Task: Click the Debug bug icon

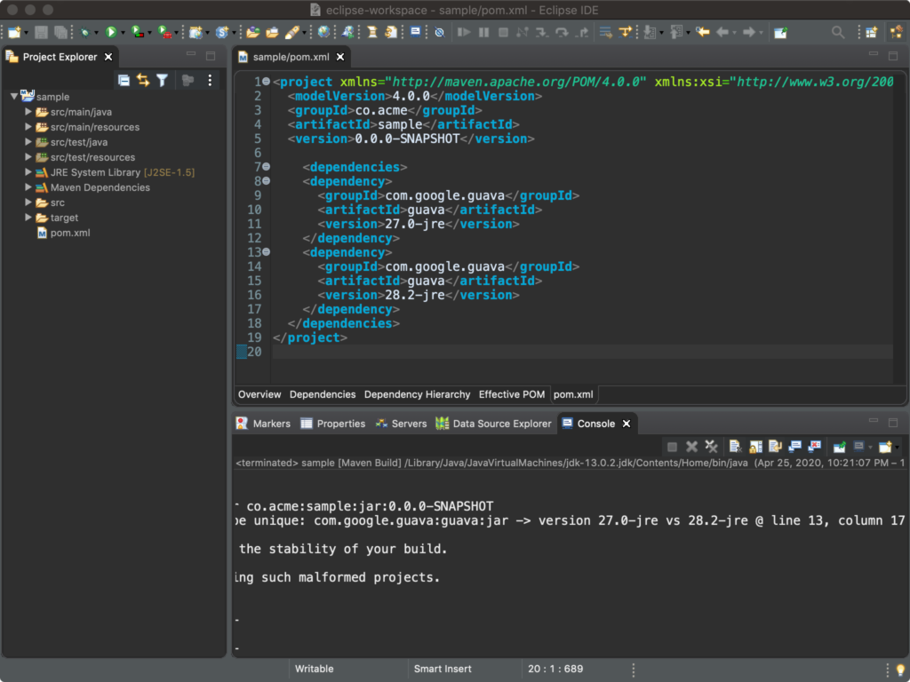Action: click(x=85, y=32)
